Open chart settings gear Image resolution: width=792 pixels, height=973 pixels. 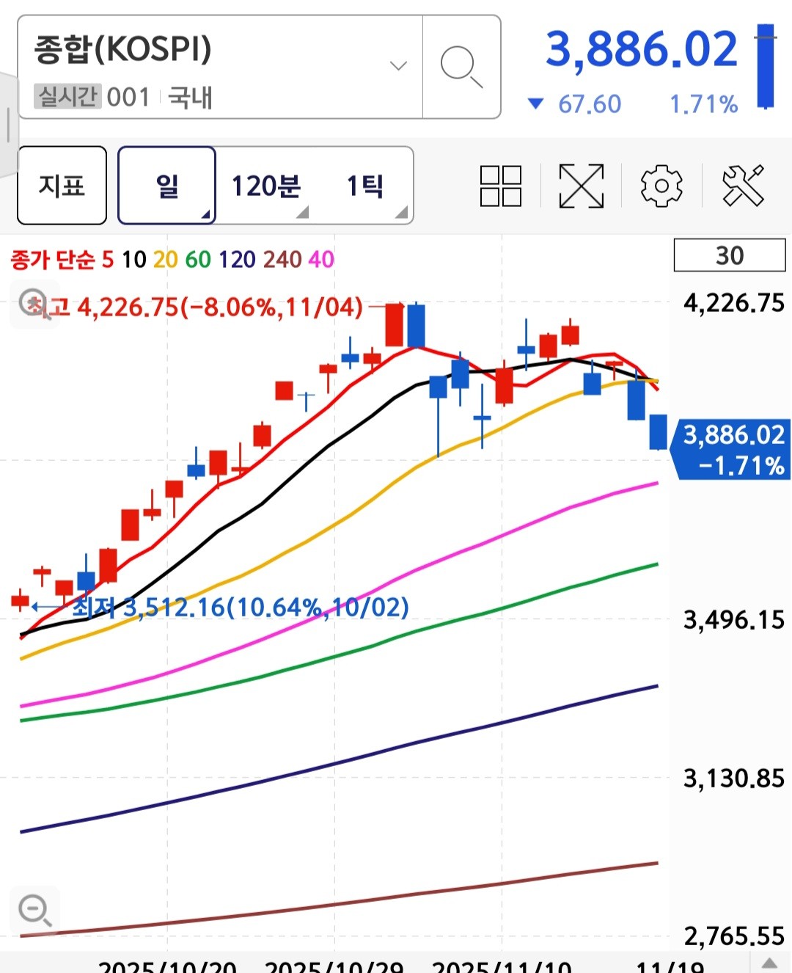(x=661, y=186)
